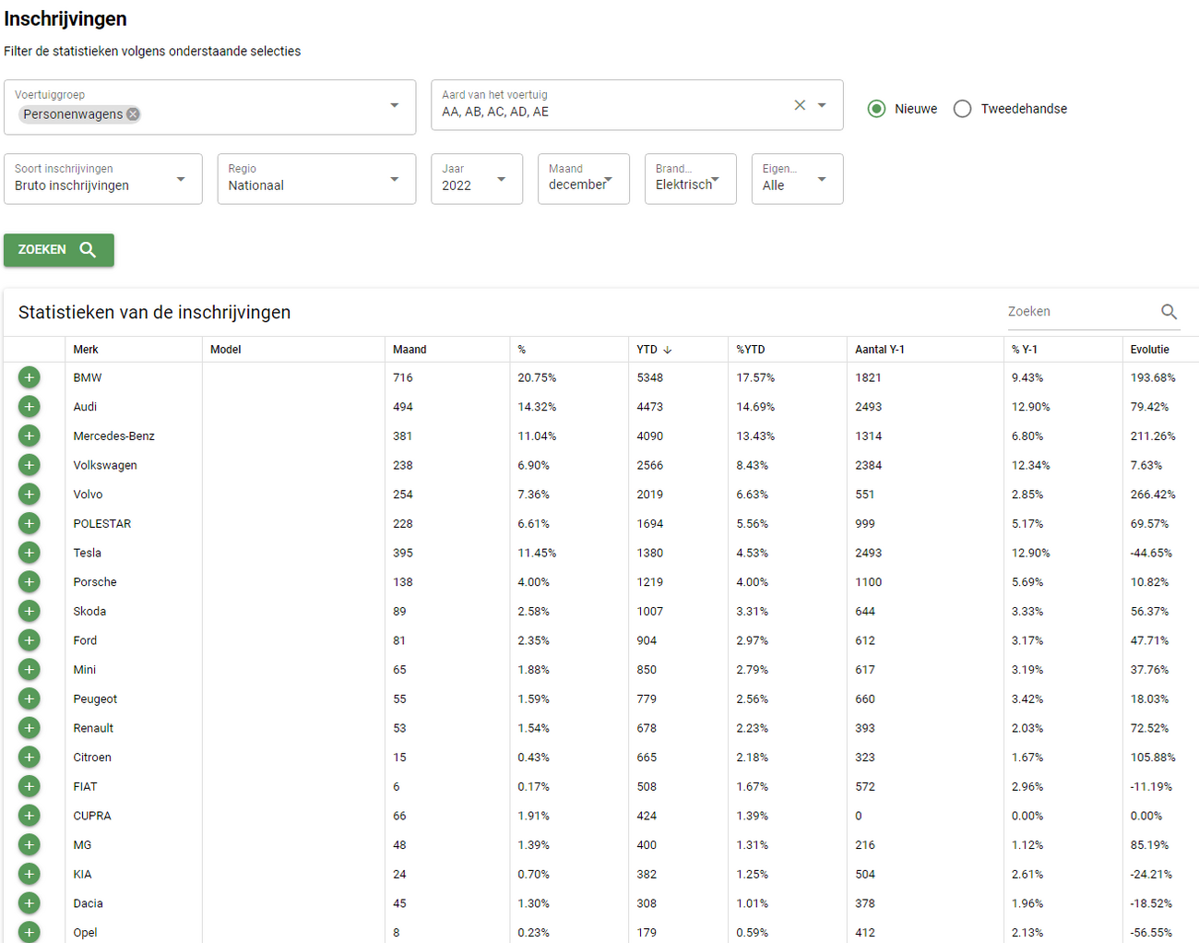The image size is (1199, 943).
Task: Click the Mercedes-Benz brand name cell
Action: click(114, 436)
